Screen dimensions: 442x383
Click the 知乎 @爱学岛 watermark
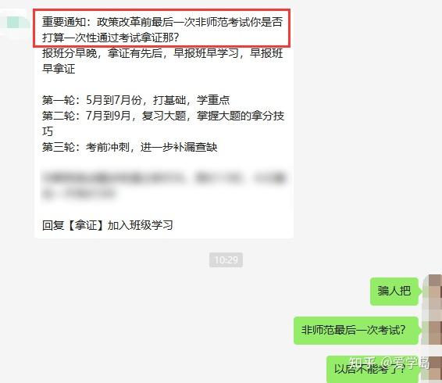(389, 363)
